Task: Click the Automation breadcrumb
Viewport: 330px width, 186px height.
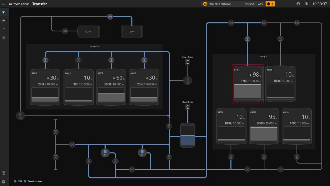Action: [x=19, y=4]
